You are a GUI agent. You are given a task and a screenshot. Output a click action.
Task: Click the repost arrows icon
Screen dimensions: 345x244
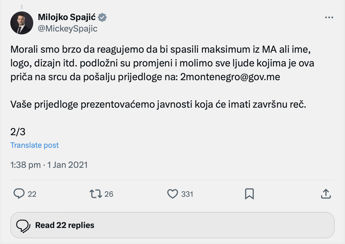point(96,194)
